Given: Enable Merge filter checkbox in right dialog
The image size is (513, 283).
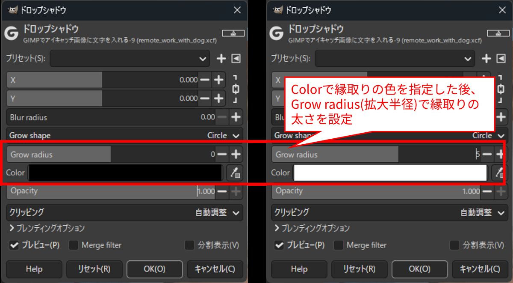Looking at the screenshot, I should click(x=339, y=245).
